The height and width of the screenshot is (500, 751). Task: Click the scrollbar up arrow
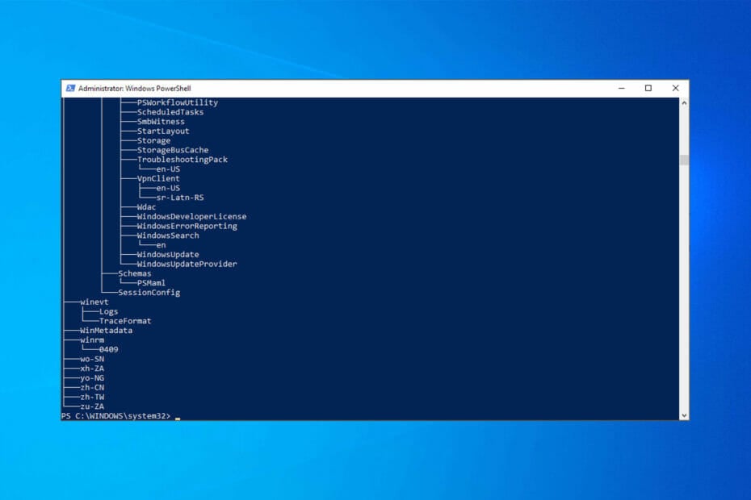click(x=684, y=101)
